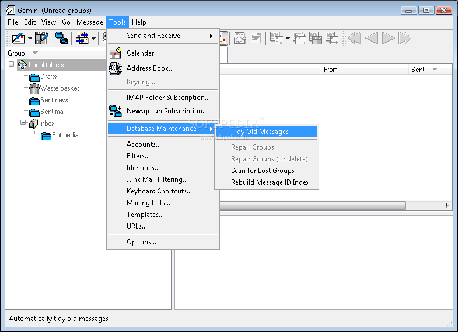Close the open Tools menu via its title
The height and width of the screenshot is (332, 458).
117,22
